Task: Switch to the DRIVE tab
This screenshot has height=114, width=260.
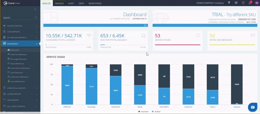Action: click(81, 3)
